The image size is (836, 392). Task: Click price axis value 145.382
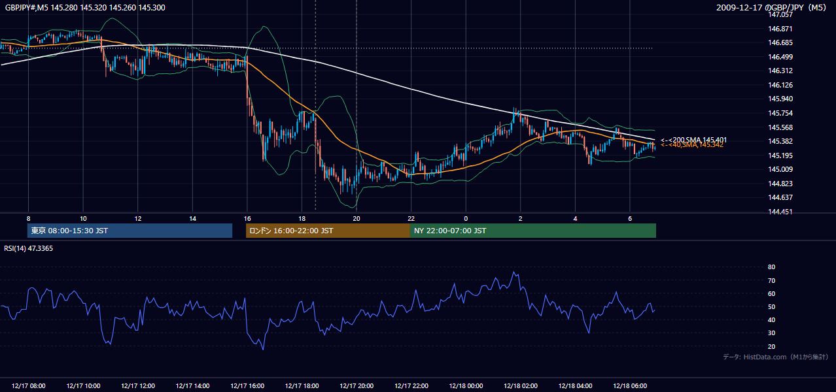(x=780, y=141)
